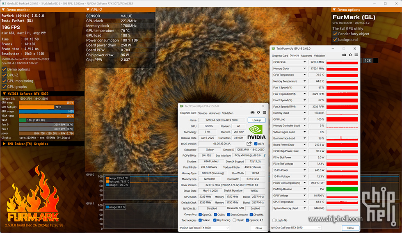Open the Board Power Draw sensor dropdown arrow
The image size is (402, 233).
[304, 144]
